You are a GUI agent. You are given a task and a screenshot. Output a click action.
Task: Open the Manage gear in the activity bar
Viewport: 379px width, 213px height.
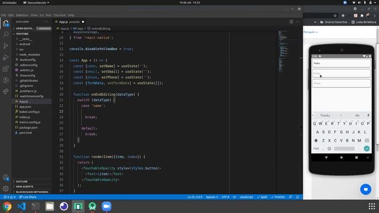5,188
